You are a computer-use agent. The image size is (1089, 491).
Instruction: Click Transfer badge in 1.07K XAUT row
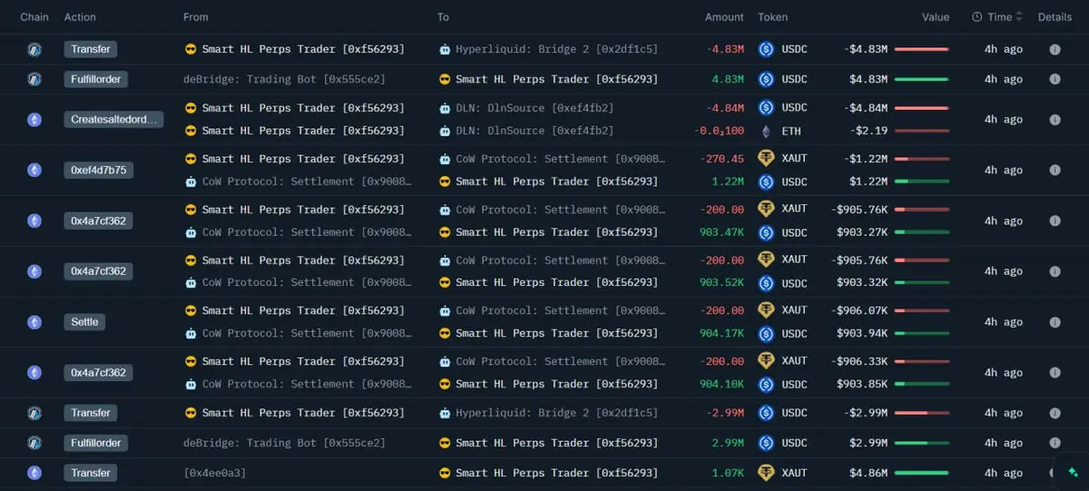91,473
